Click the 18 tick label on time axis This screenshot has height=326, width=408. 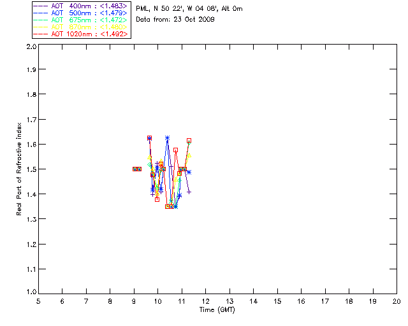coord(349,301)
